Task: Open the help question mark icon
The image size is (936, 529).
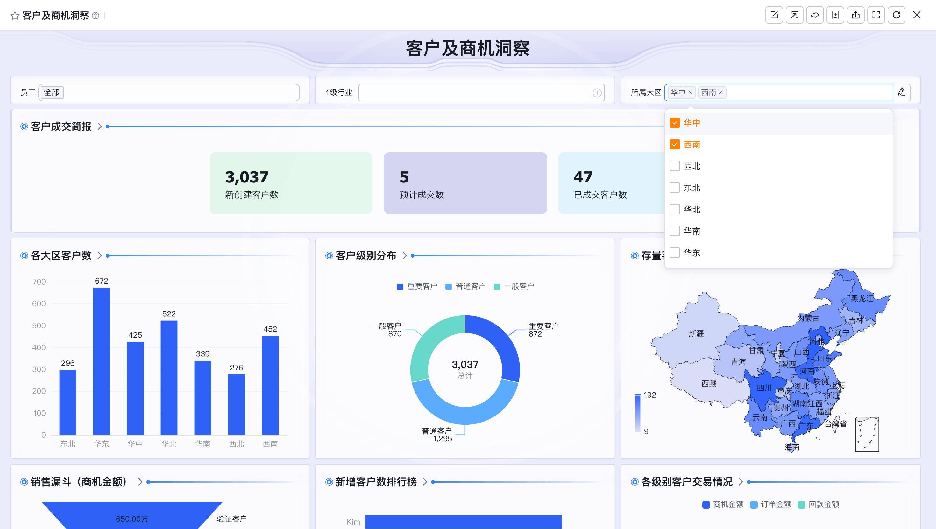Action: tap(95, 16)
